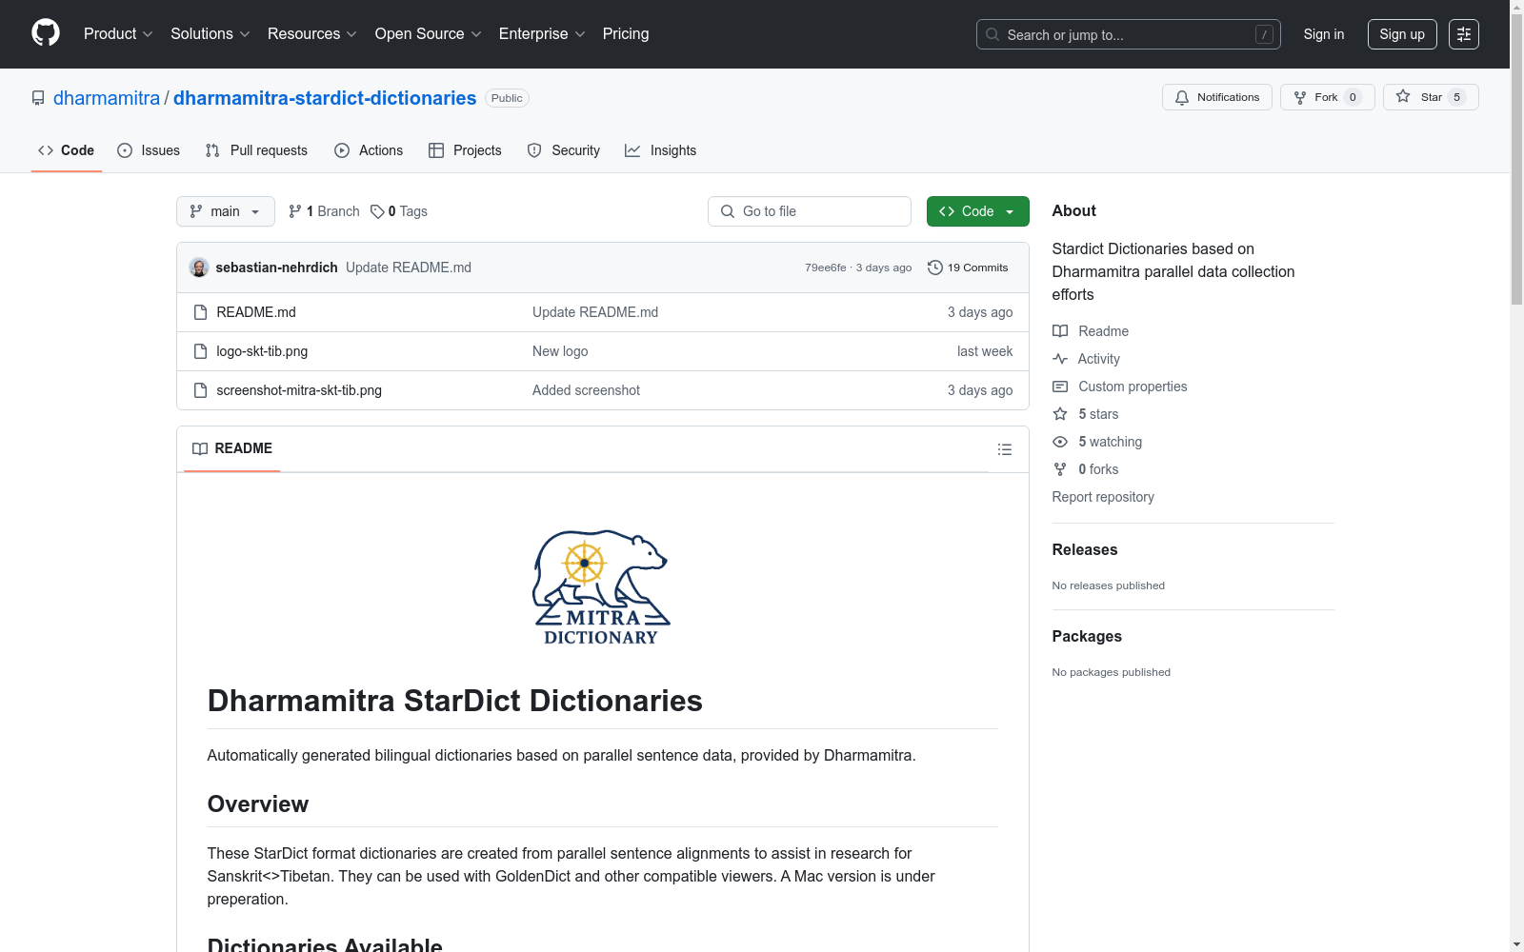Select the Code tab

click(x=67, y=150)
